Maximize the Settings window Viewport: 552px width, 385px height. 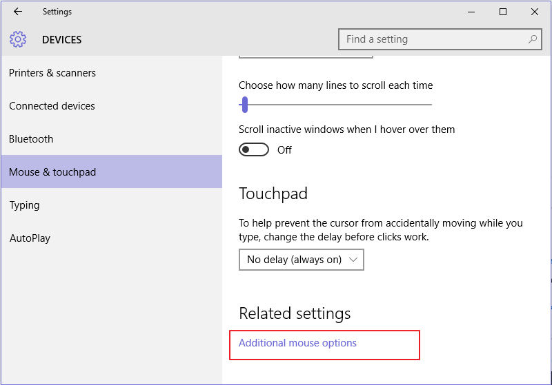[x=503, y=12]
